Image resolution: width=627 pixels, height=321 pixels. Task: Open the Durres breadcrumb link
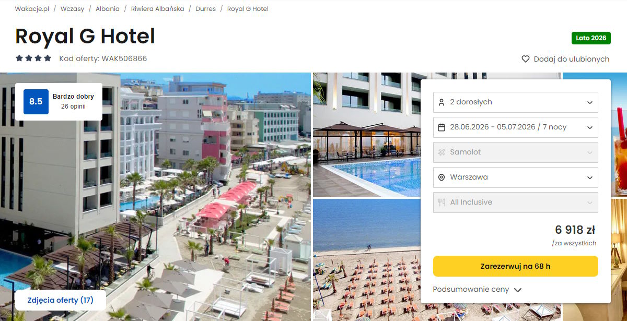(205, 9)
